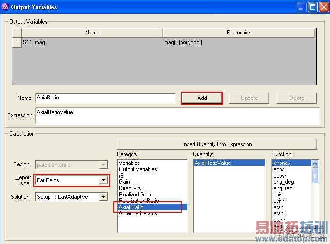Select asin function
330x244 pixels.
(x=278, y=195)
